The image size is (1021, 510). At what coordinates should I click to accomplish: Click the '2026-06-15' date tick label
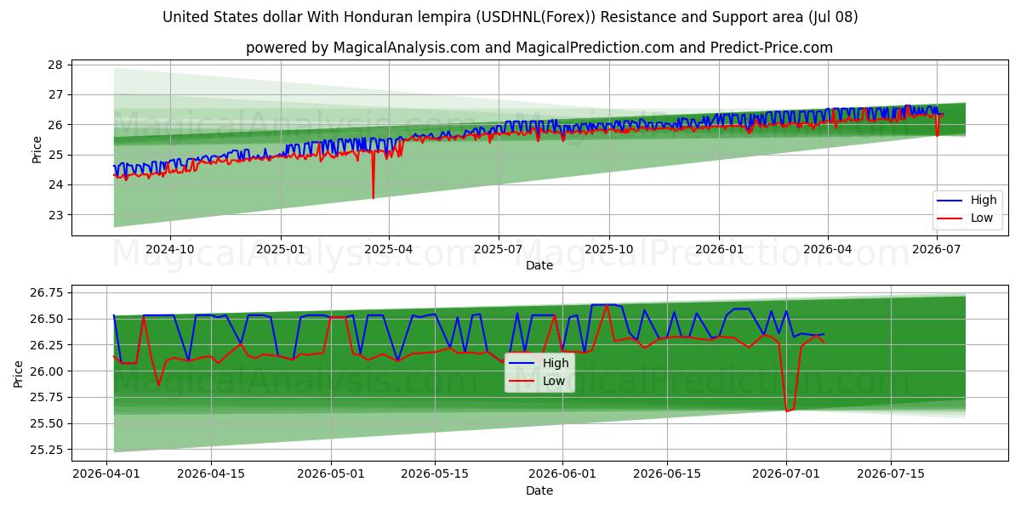tap(666, 473)
